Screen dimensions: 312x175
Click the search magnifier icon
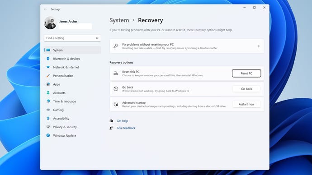click(97, 38)
